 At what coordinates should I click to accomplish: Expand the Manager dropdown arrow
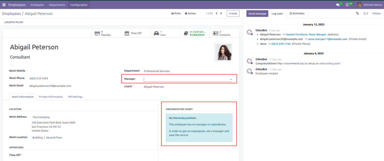tap(231, 79)
